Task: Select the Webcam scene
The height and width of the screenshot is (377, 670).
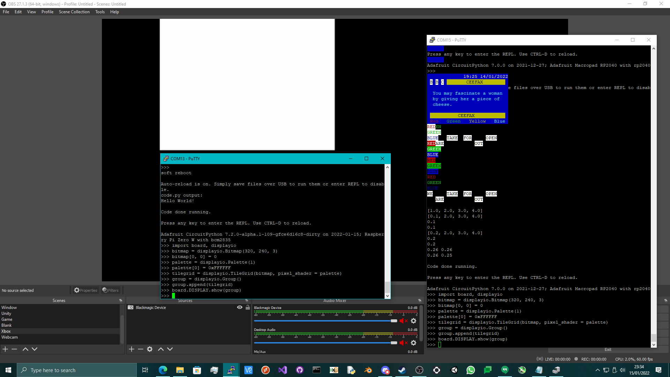Action: [x=60, y=337]
